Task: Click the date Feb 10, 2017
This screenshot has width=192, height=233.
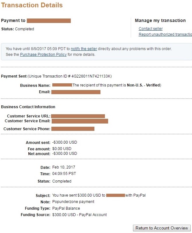Action: pyautogui.click(x=64, y=167)
